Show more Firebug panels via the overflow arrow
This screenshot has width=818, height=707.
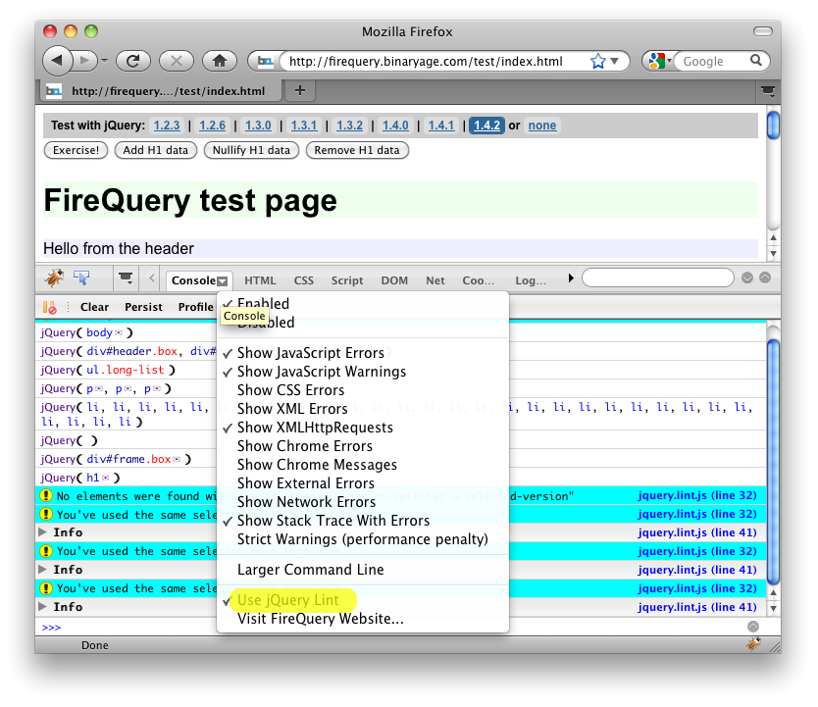571,279
